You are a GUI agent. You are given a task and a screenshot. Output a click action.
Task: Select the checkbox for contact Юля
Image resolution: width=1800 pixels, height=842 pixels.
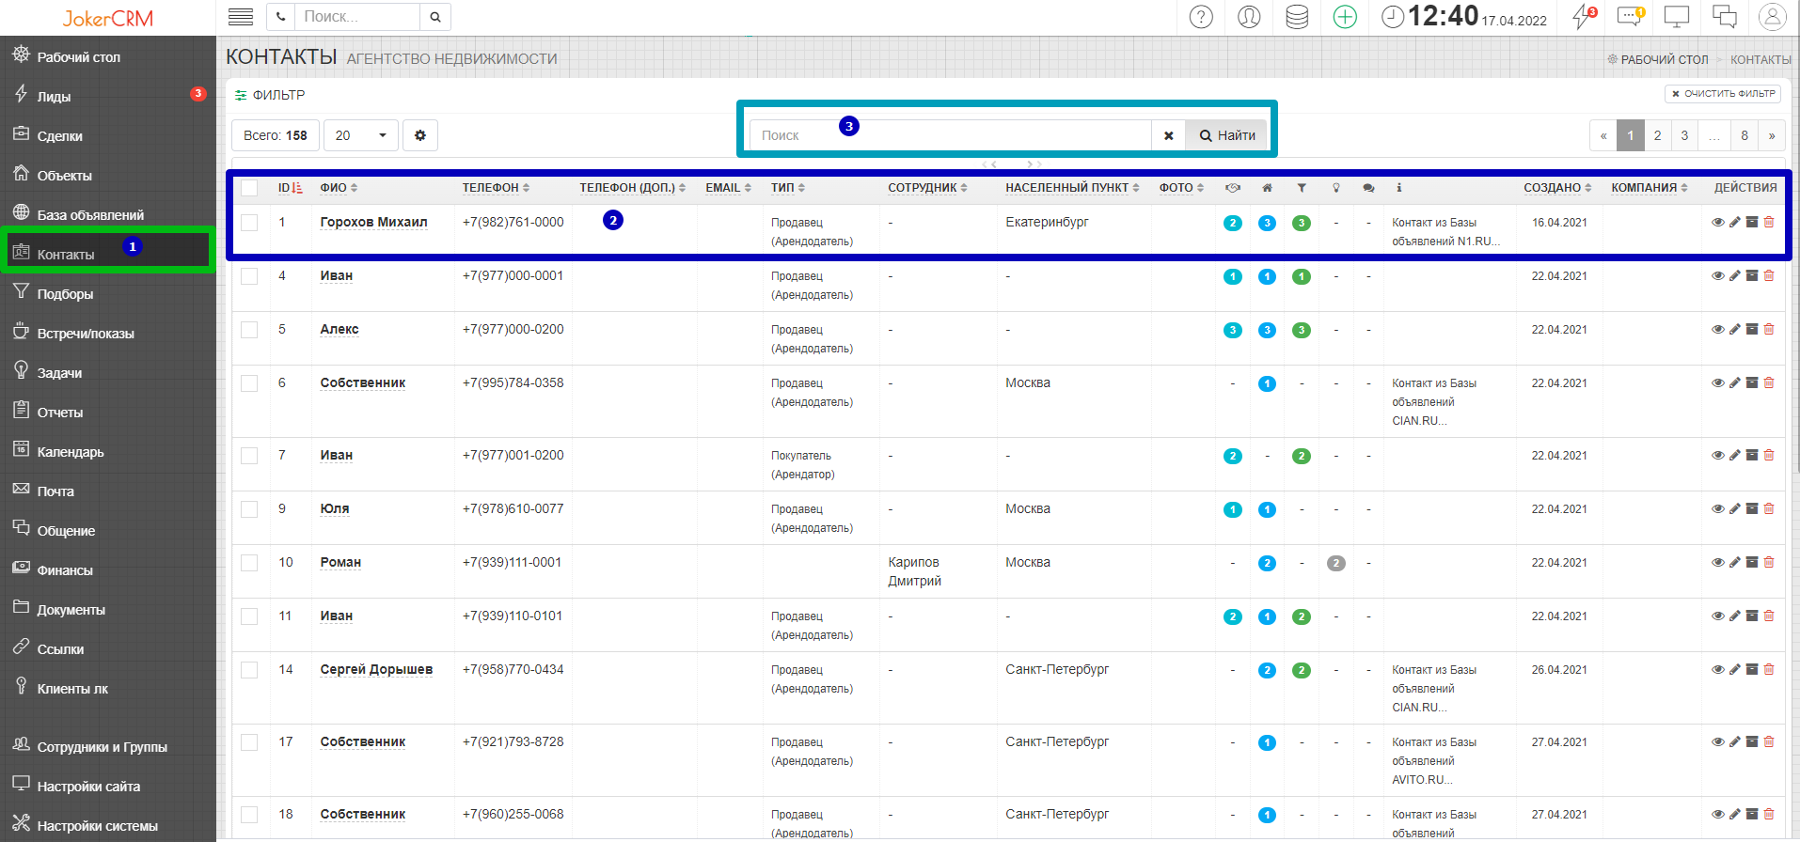coord(249,509)
